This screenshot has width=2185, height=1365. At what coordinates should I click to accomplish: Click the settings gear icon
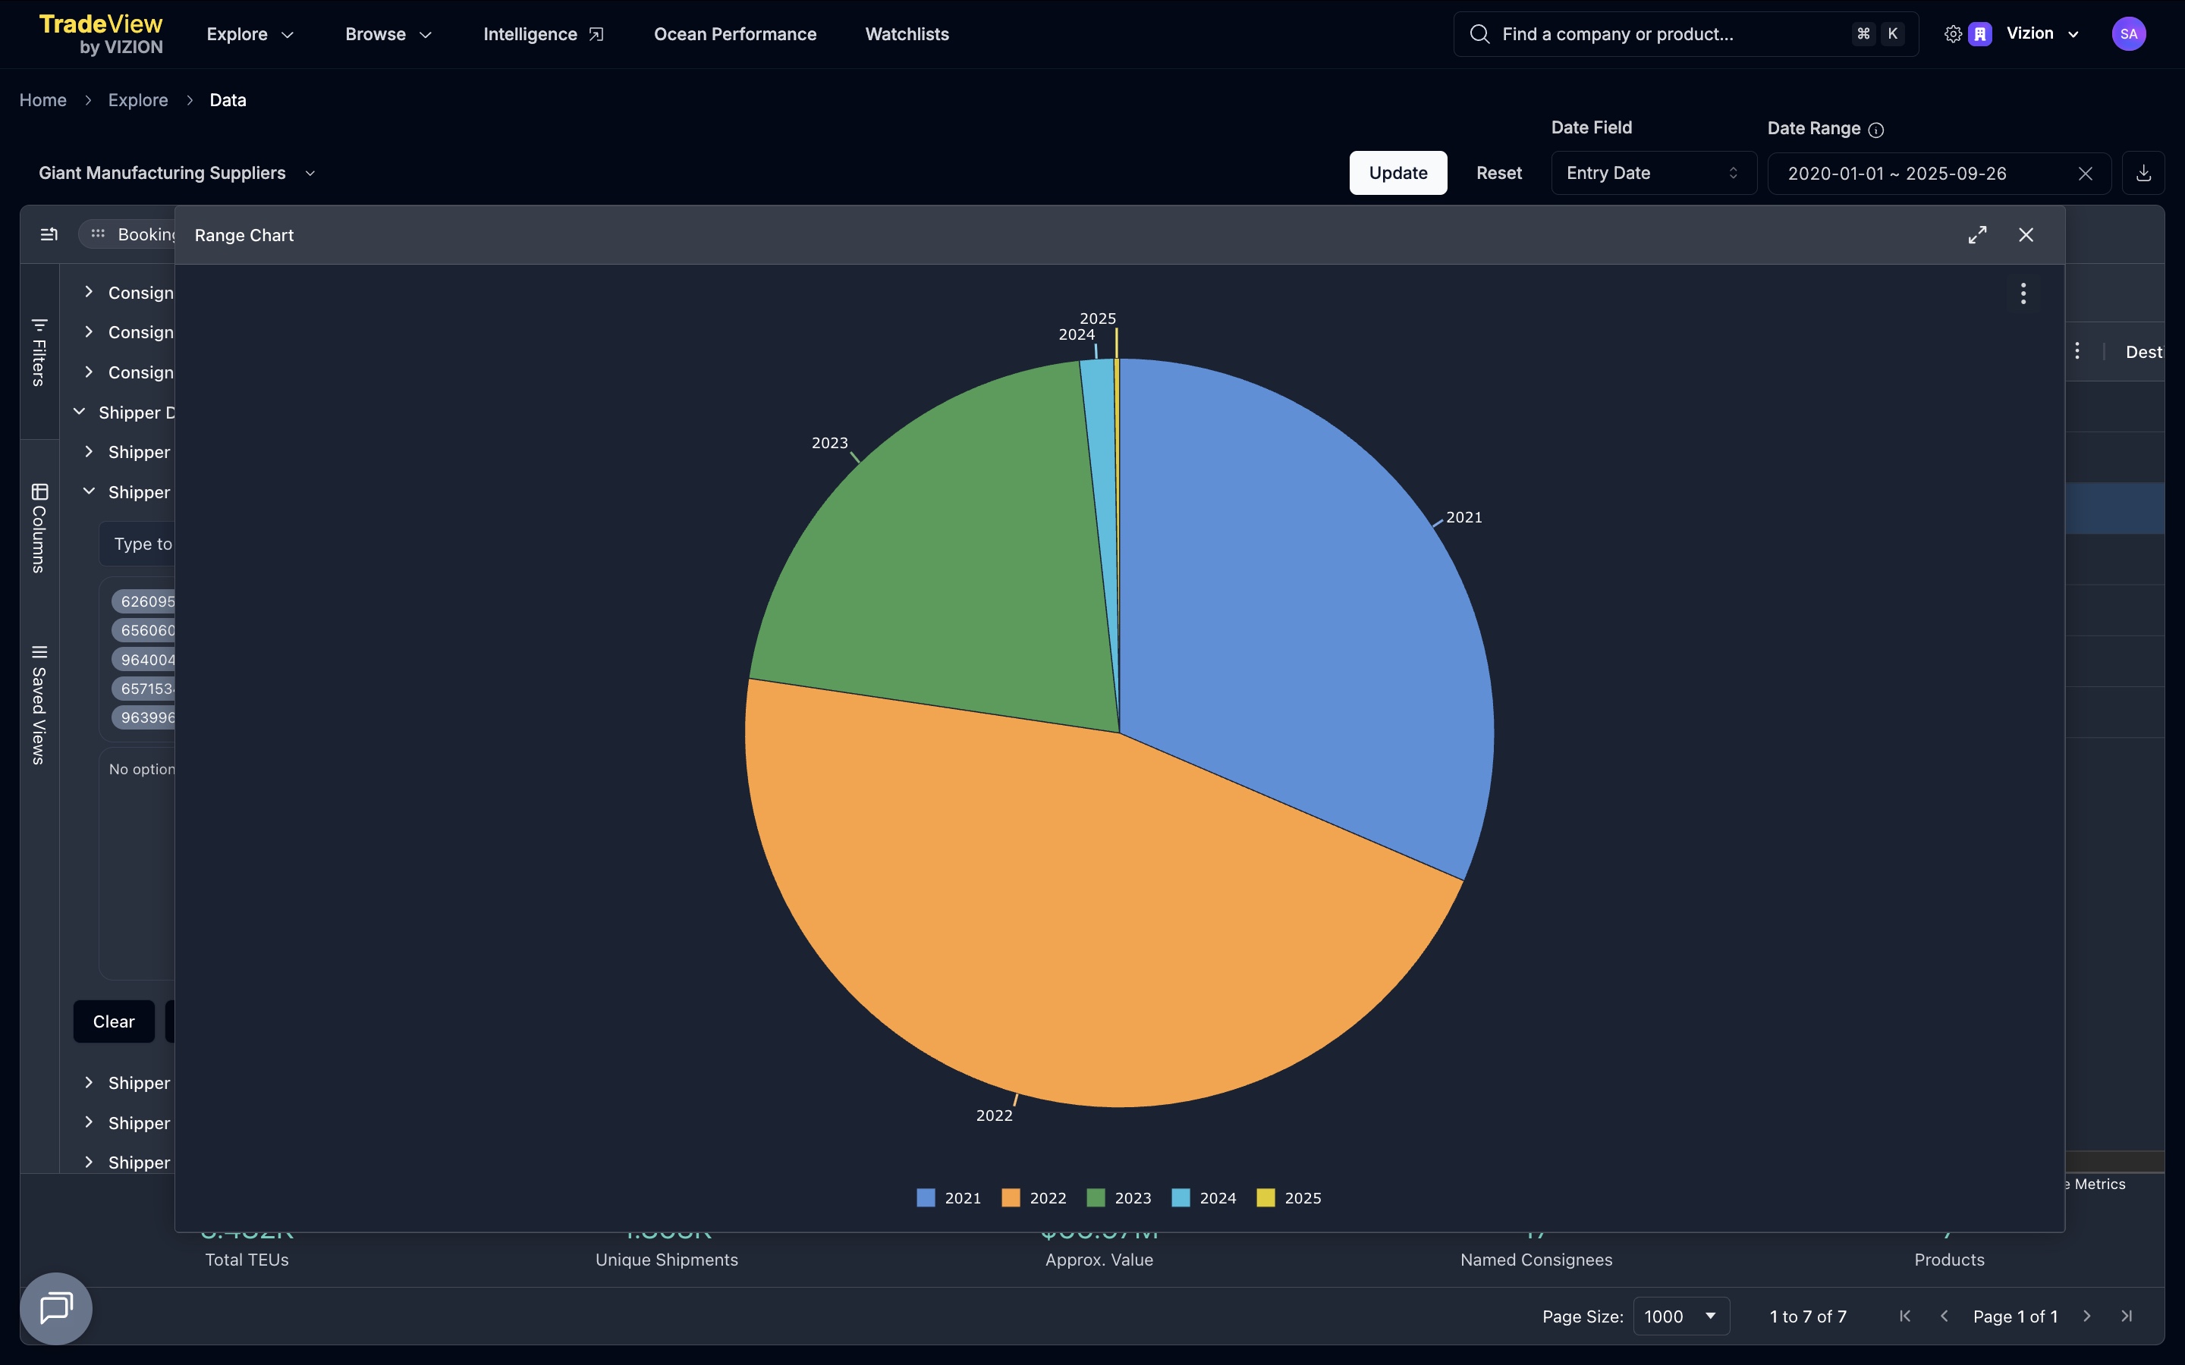click(x=1952, y=34)
